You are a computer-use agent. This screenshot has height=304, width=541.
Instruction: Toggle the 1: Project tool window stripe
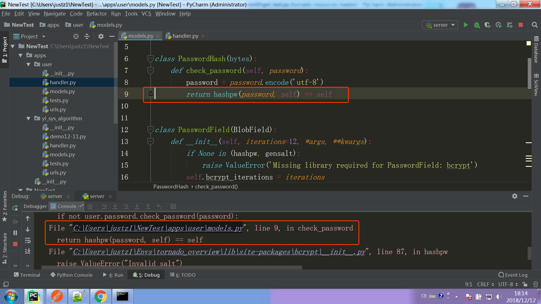[5, 50]
